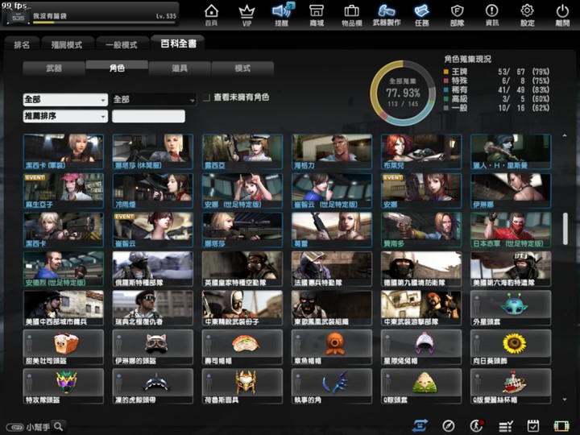Expand the first 全部 filter dropdown
580x435 pixels.
(65, 100)
